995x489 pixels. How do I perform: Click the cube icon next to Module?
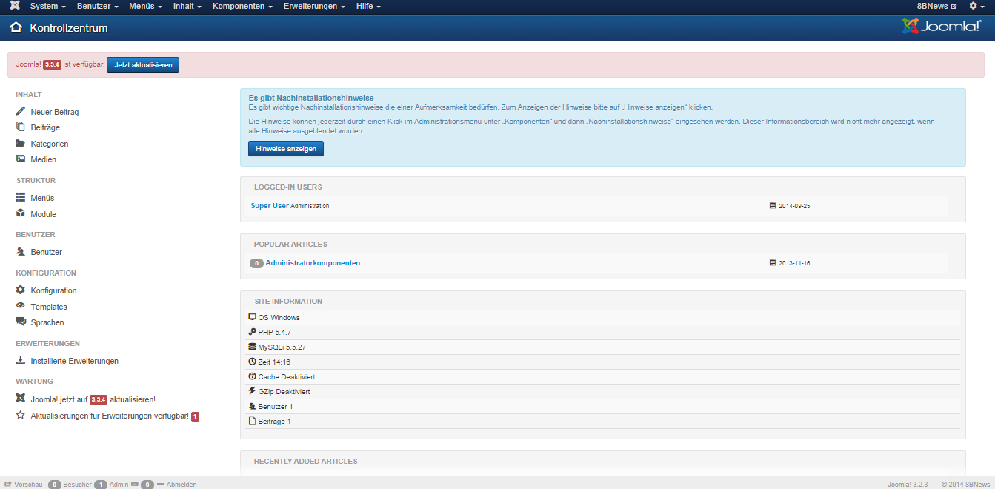click(x=21, y=213)
